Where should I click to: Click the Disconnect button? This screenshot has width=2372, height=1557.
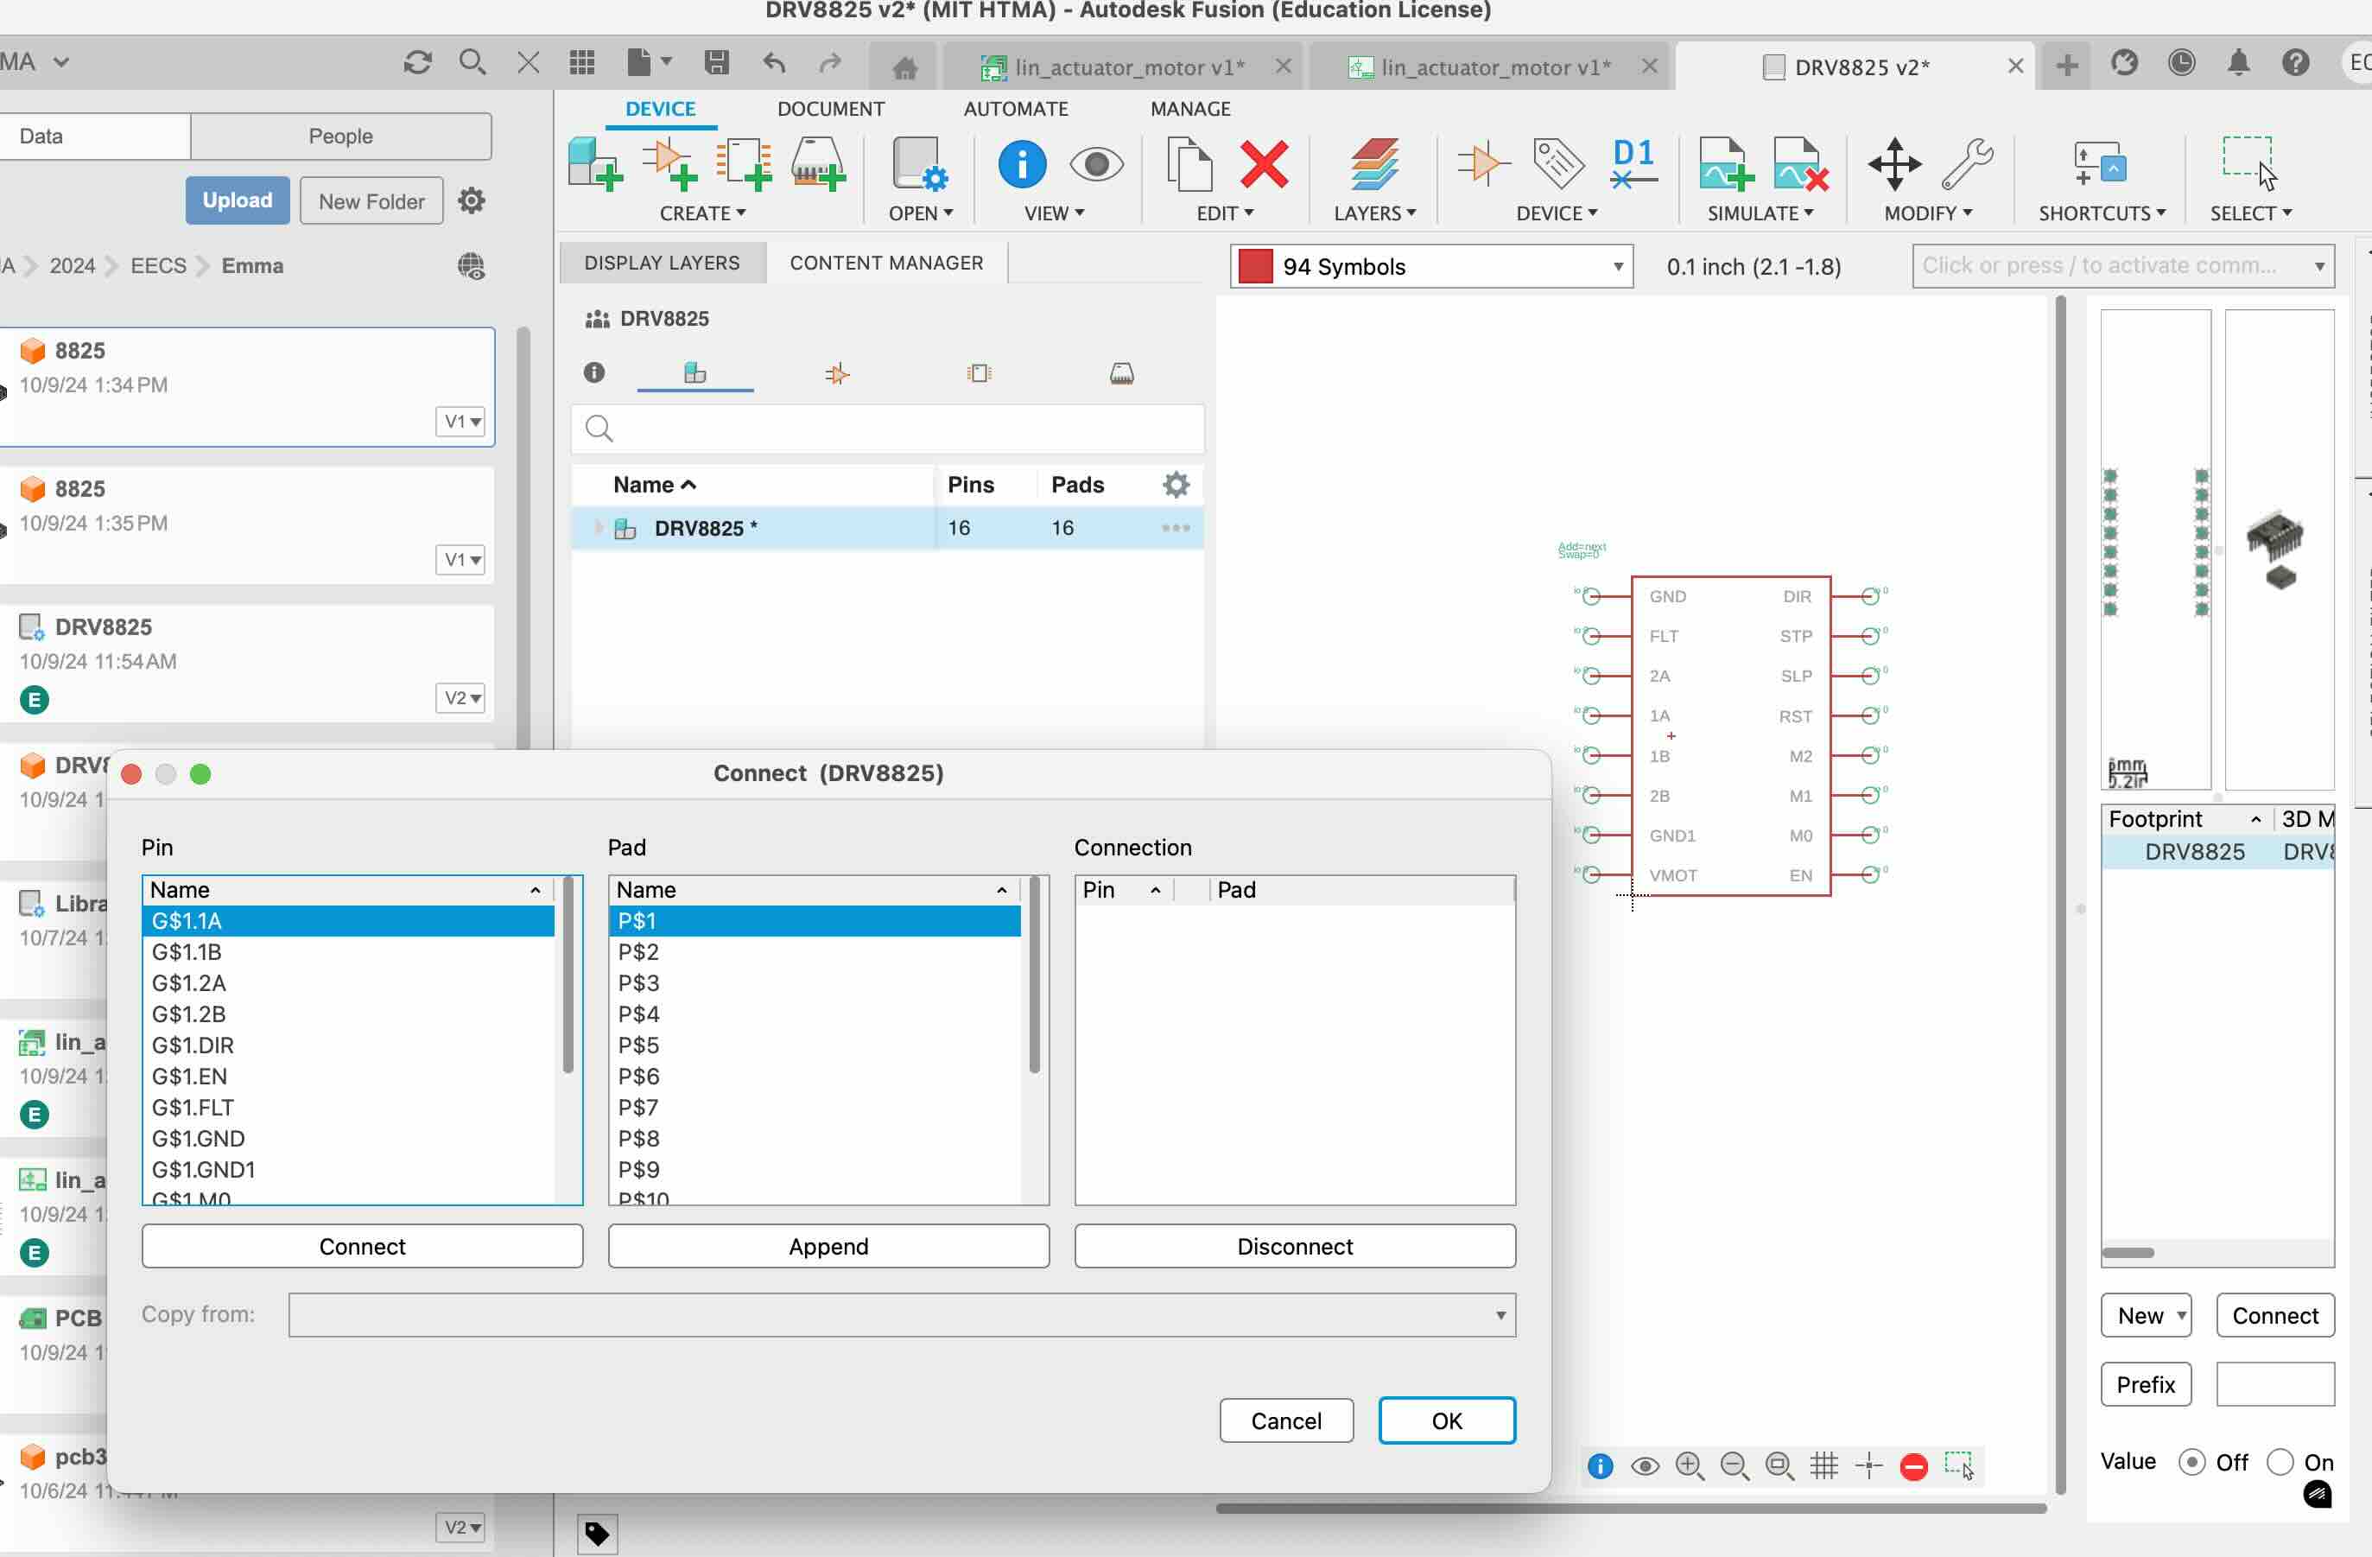(1295, 1246)
